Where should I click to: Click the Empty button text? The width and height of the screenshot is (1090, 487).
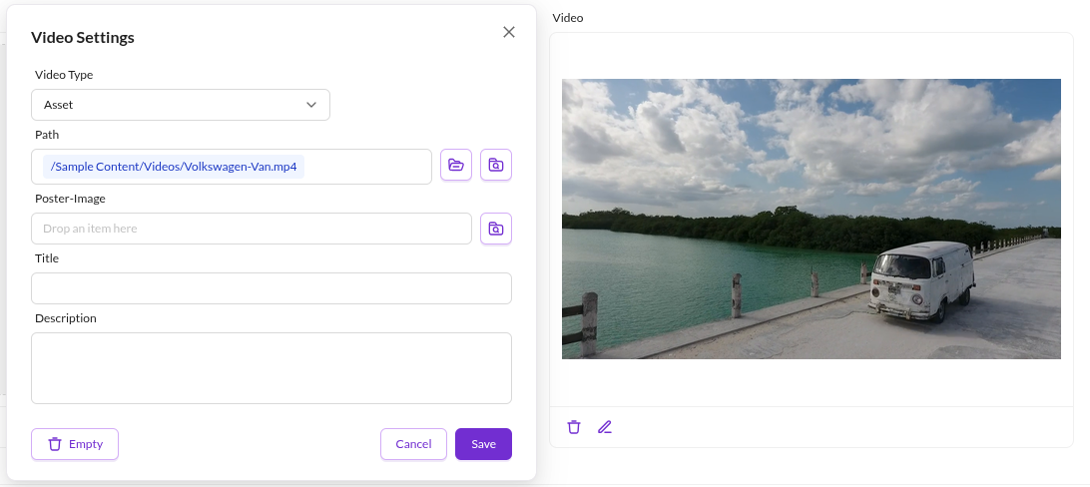coord(86,444)
